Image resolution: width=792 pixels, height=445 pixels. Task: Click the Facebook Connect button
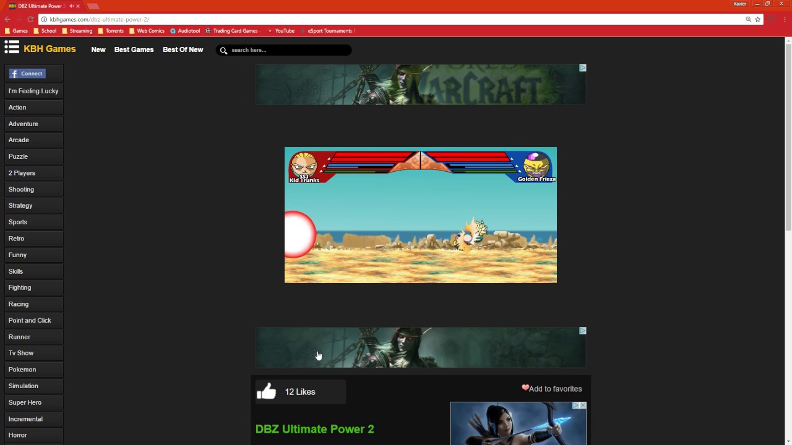27,74
